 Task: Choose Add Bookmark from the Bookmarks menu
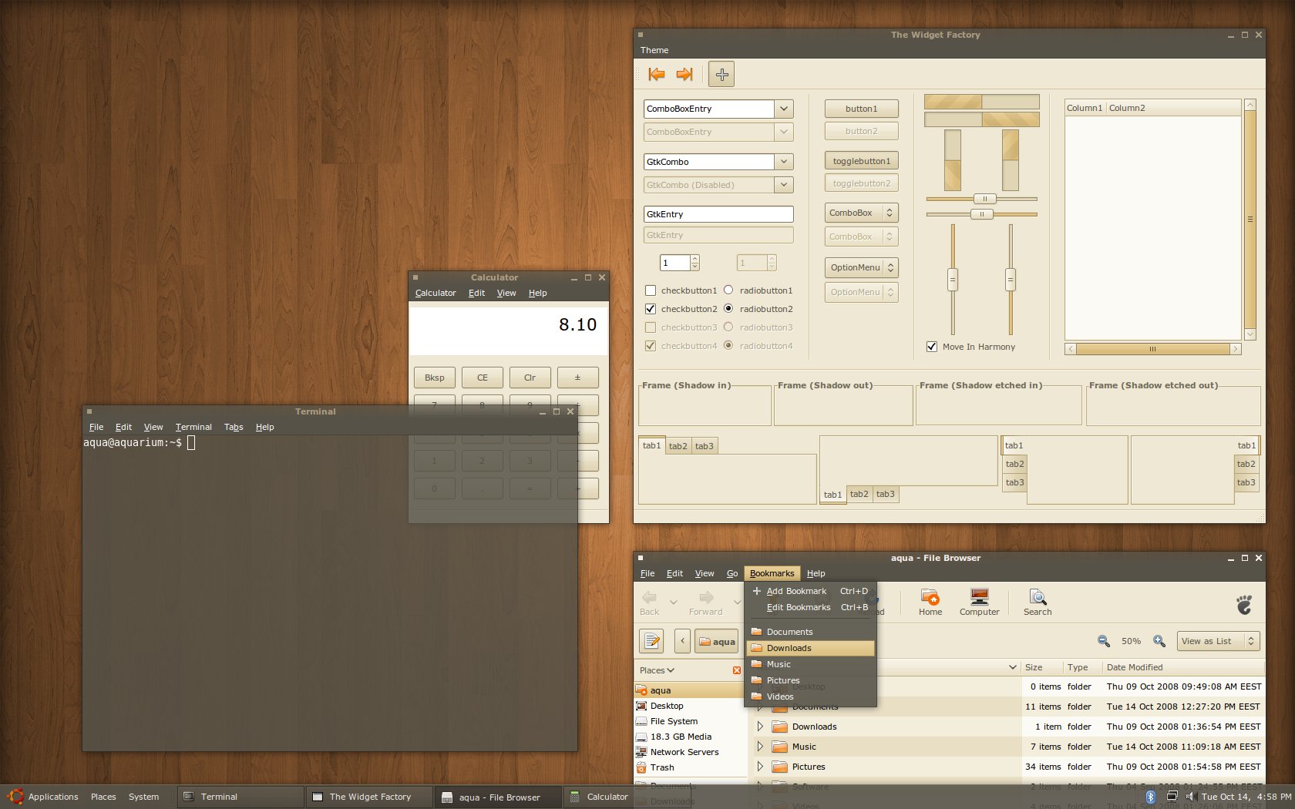pos(810,591)
